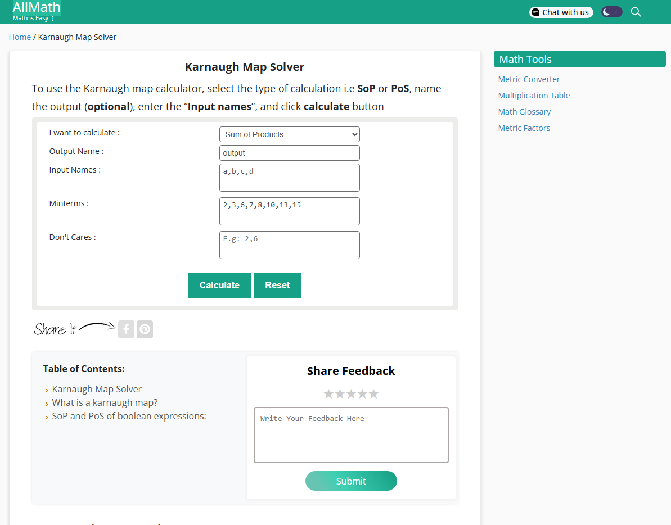Share on Facebook icon
The width and height of the screenshot is (671, 525).
126,329
